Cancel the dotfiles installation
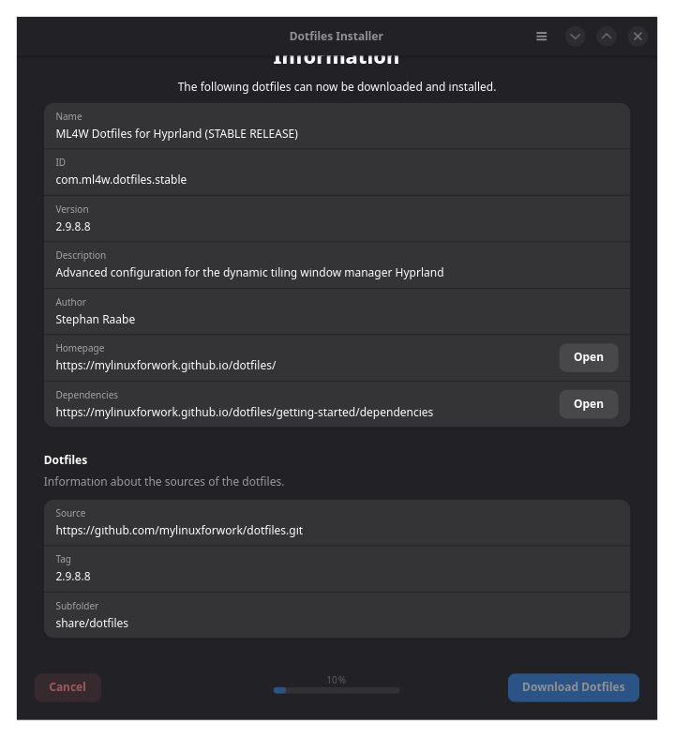 pos(67,687)
